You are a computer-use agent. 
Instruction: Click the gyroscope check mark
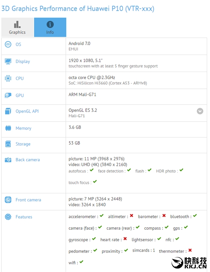tap(94, 239)
